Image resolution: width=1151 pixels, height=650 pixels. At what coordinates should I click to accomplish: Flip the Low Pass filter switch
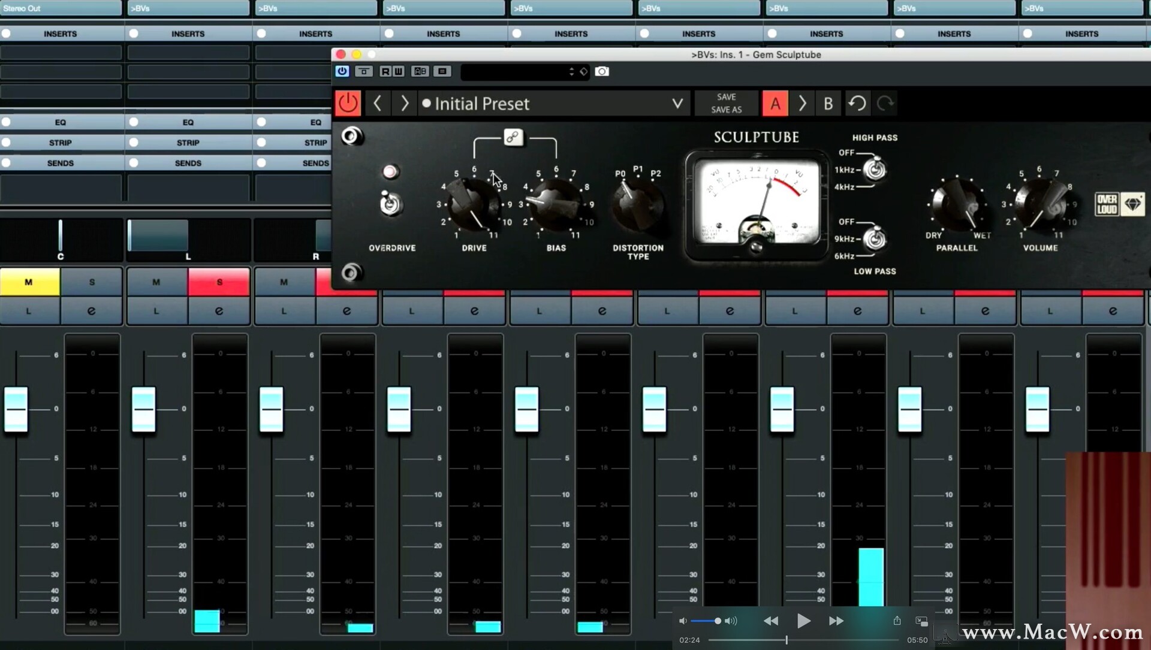pyautogui.click(x=875, y=238)
